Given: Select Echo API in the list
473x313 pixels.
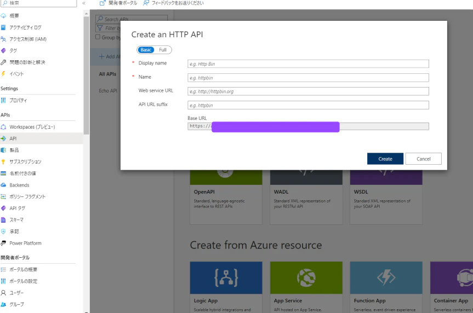Looking at the screenshot, I should pyautogui.click(x=107, y=91).
